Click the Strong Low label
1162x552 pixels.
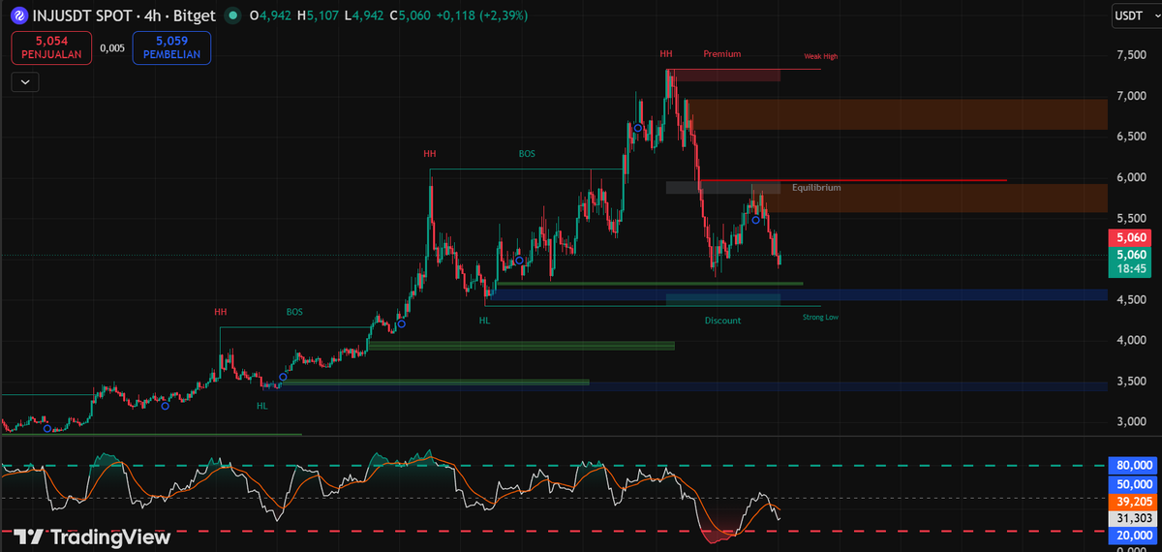[820, 317]
